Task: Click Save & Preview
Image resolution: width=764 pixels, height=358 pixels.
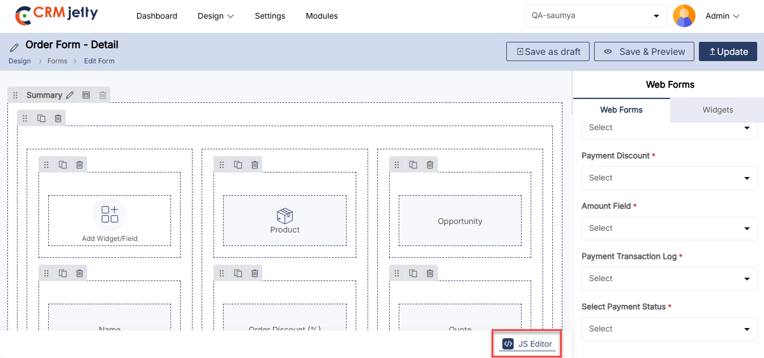Action: click(x=644, y=51)
